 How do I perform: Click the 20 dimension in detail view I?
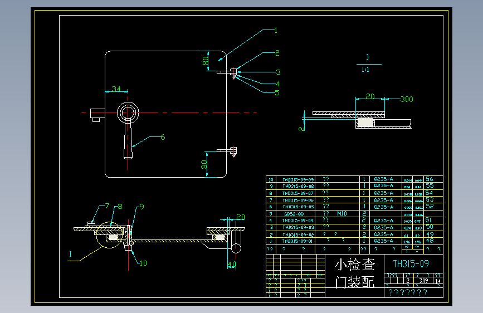coord(370,96)
